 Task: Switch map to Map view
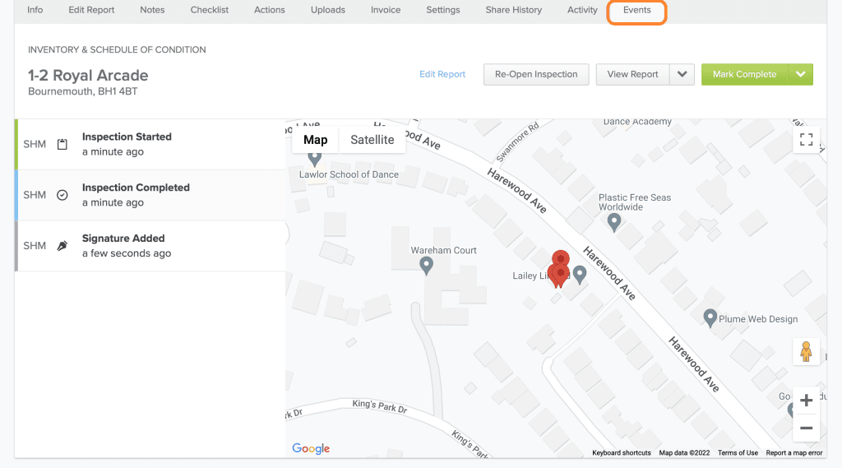[x=315, y=140]
